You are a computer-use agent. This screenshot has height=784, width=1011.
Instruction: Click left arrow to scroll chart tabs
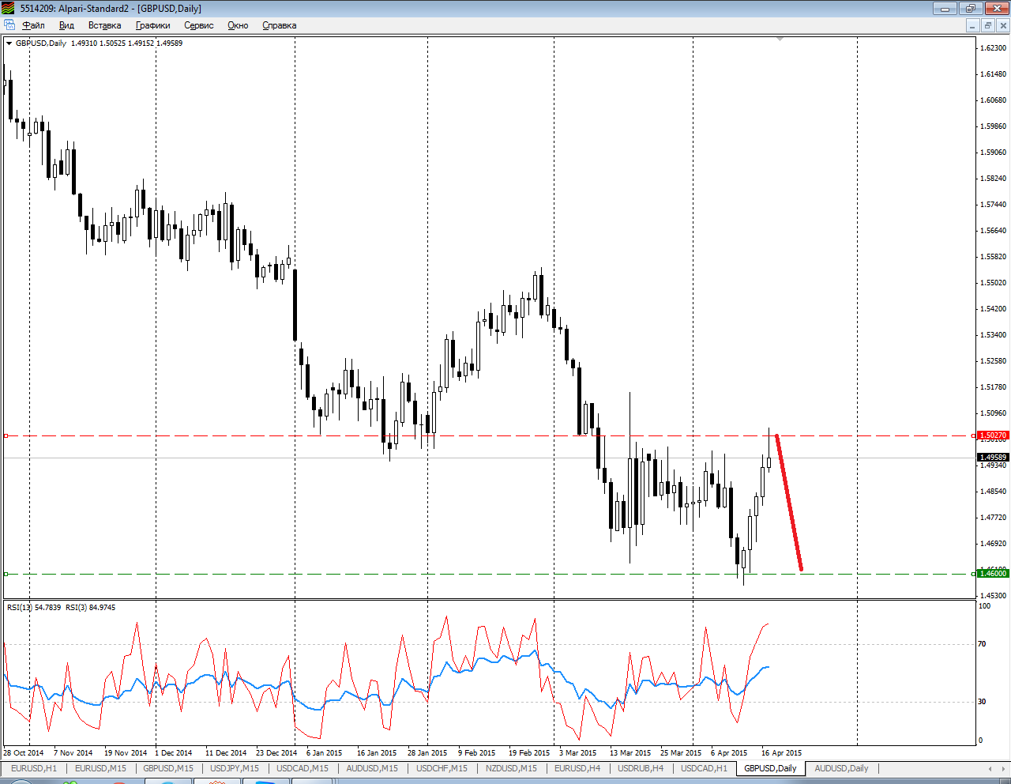(990, 768)
